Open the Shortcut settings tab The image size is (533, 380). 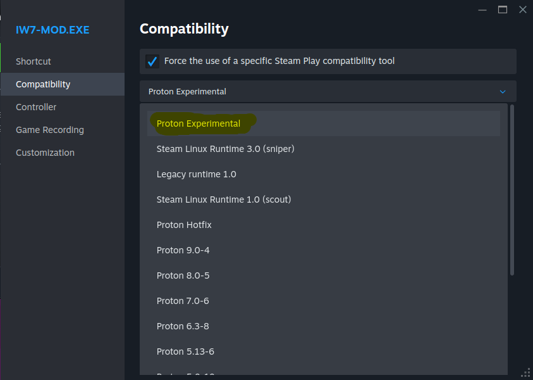pos(34,61)
